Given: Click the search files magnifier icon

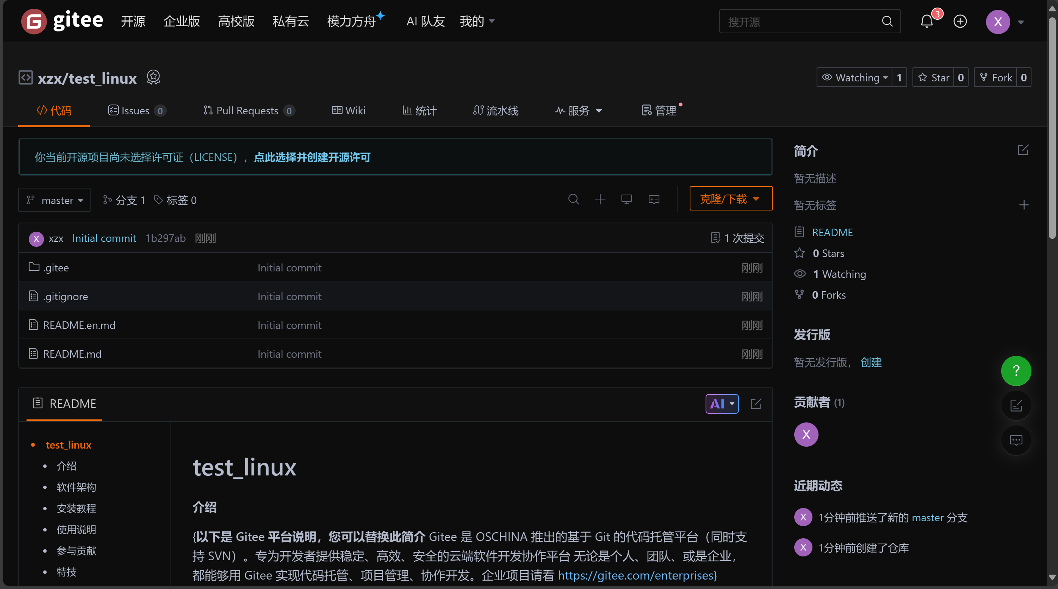Looking at the screenshot, I should [x=573, y=199].
